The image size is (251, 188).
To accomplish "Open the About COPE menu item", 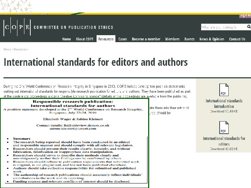I will click(x=84, y=39).
